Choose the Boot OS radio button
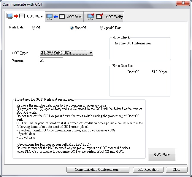Viewport: 192px width, 177px height. 72,28
